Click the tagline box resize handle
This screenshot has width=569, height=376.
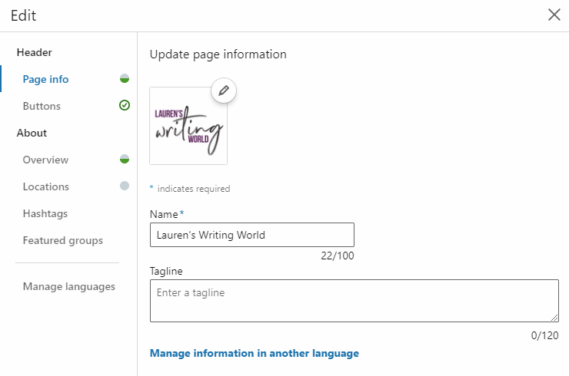pyautogui.click(x=554, y=318)
